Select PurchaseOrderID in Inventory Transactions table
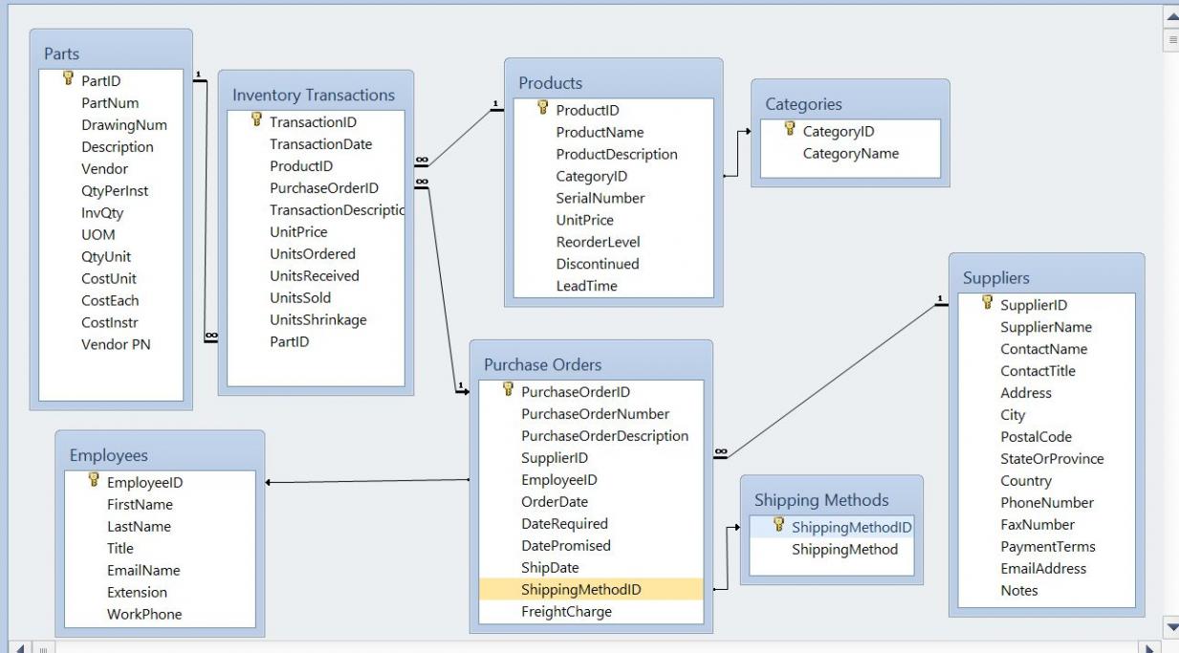Screen dimensions: 1179x653 point(324,188)
